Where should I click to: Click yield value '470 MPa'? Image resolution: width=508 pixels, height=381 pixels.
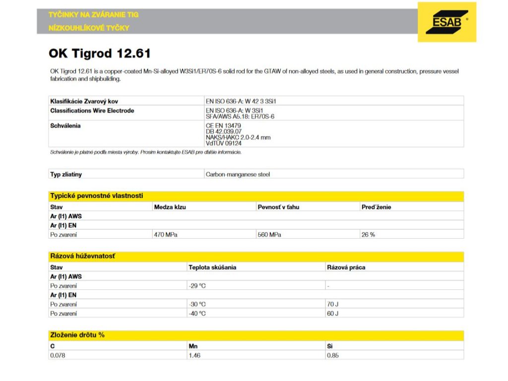[166, 235]
